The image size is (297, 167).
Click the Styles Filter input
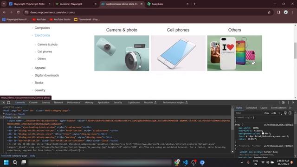(248, 113)
